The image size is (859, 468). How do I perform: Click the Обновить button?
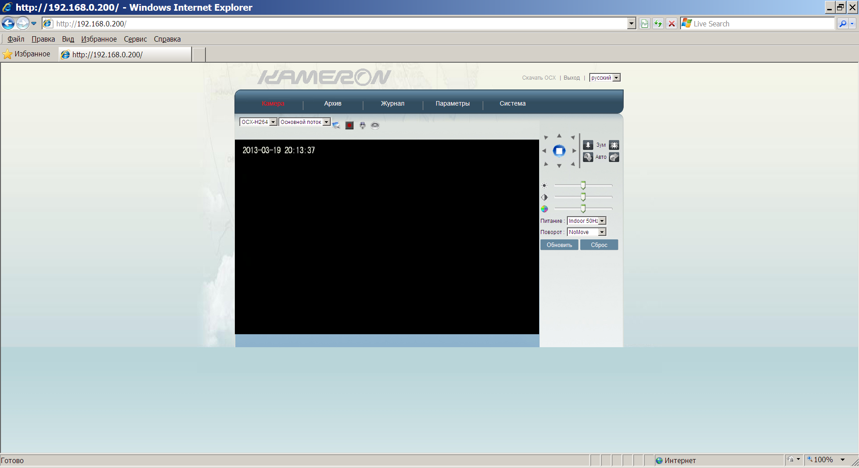[x=559, y=245]
